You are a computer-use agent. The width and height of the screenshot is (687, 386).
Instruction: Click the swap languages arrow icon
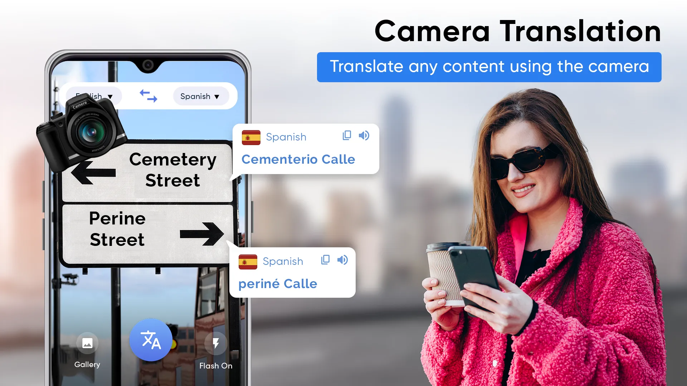(x=148, y=96)
